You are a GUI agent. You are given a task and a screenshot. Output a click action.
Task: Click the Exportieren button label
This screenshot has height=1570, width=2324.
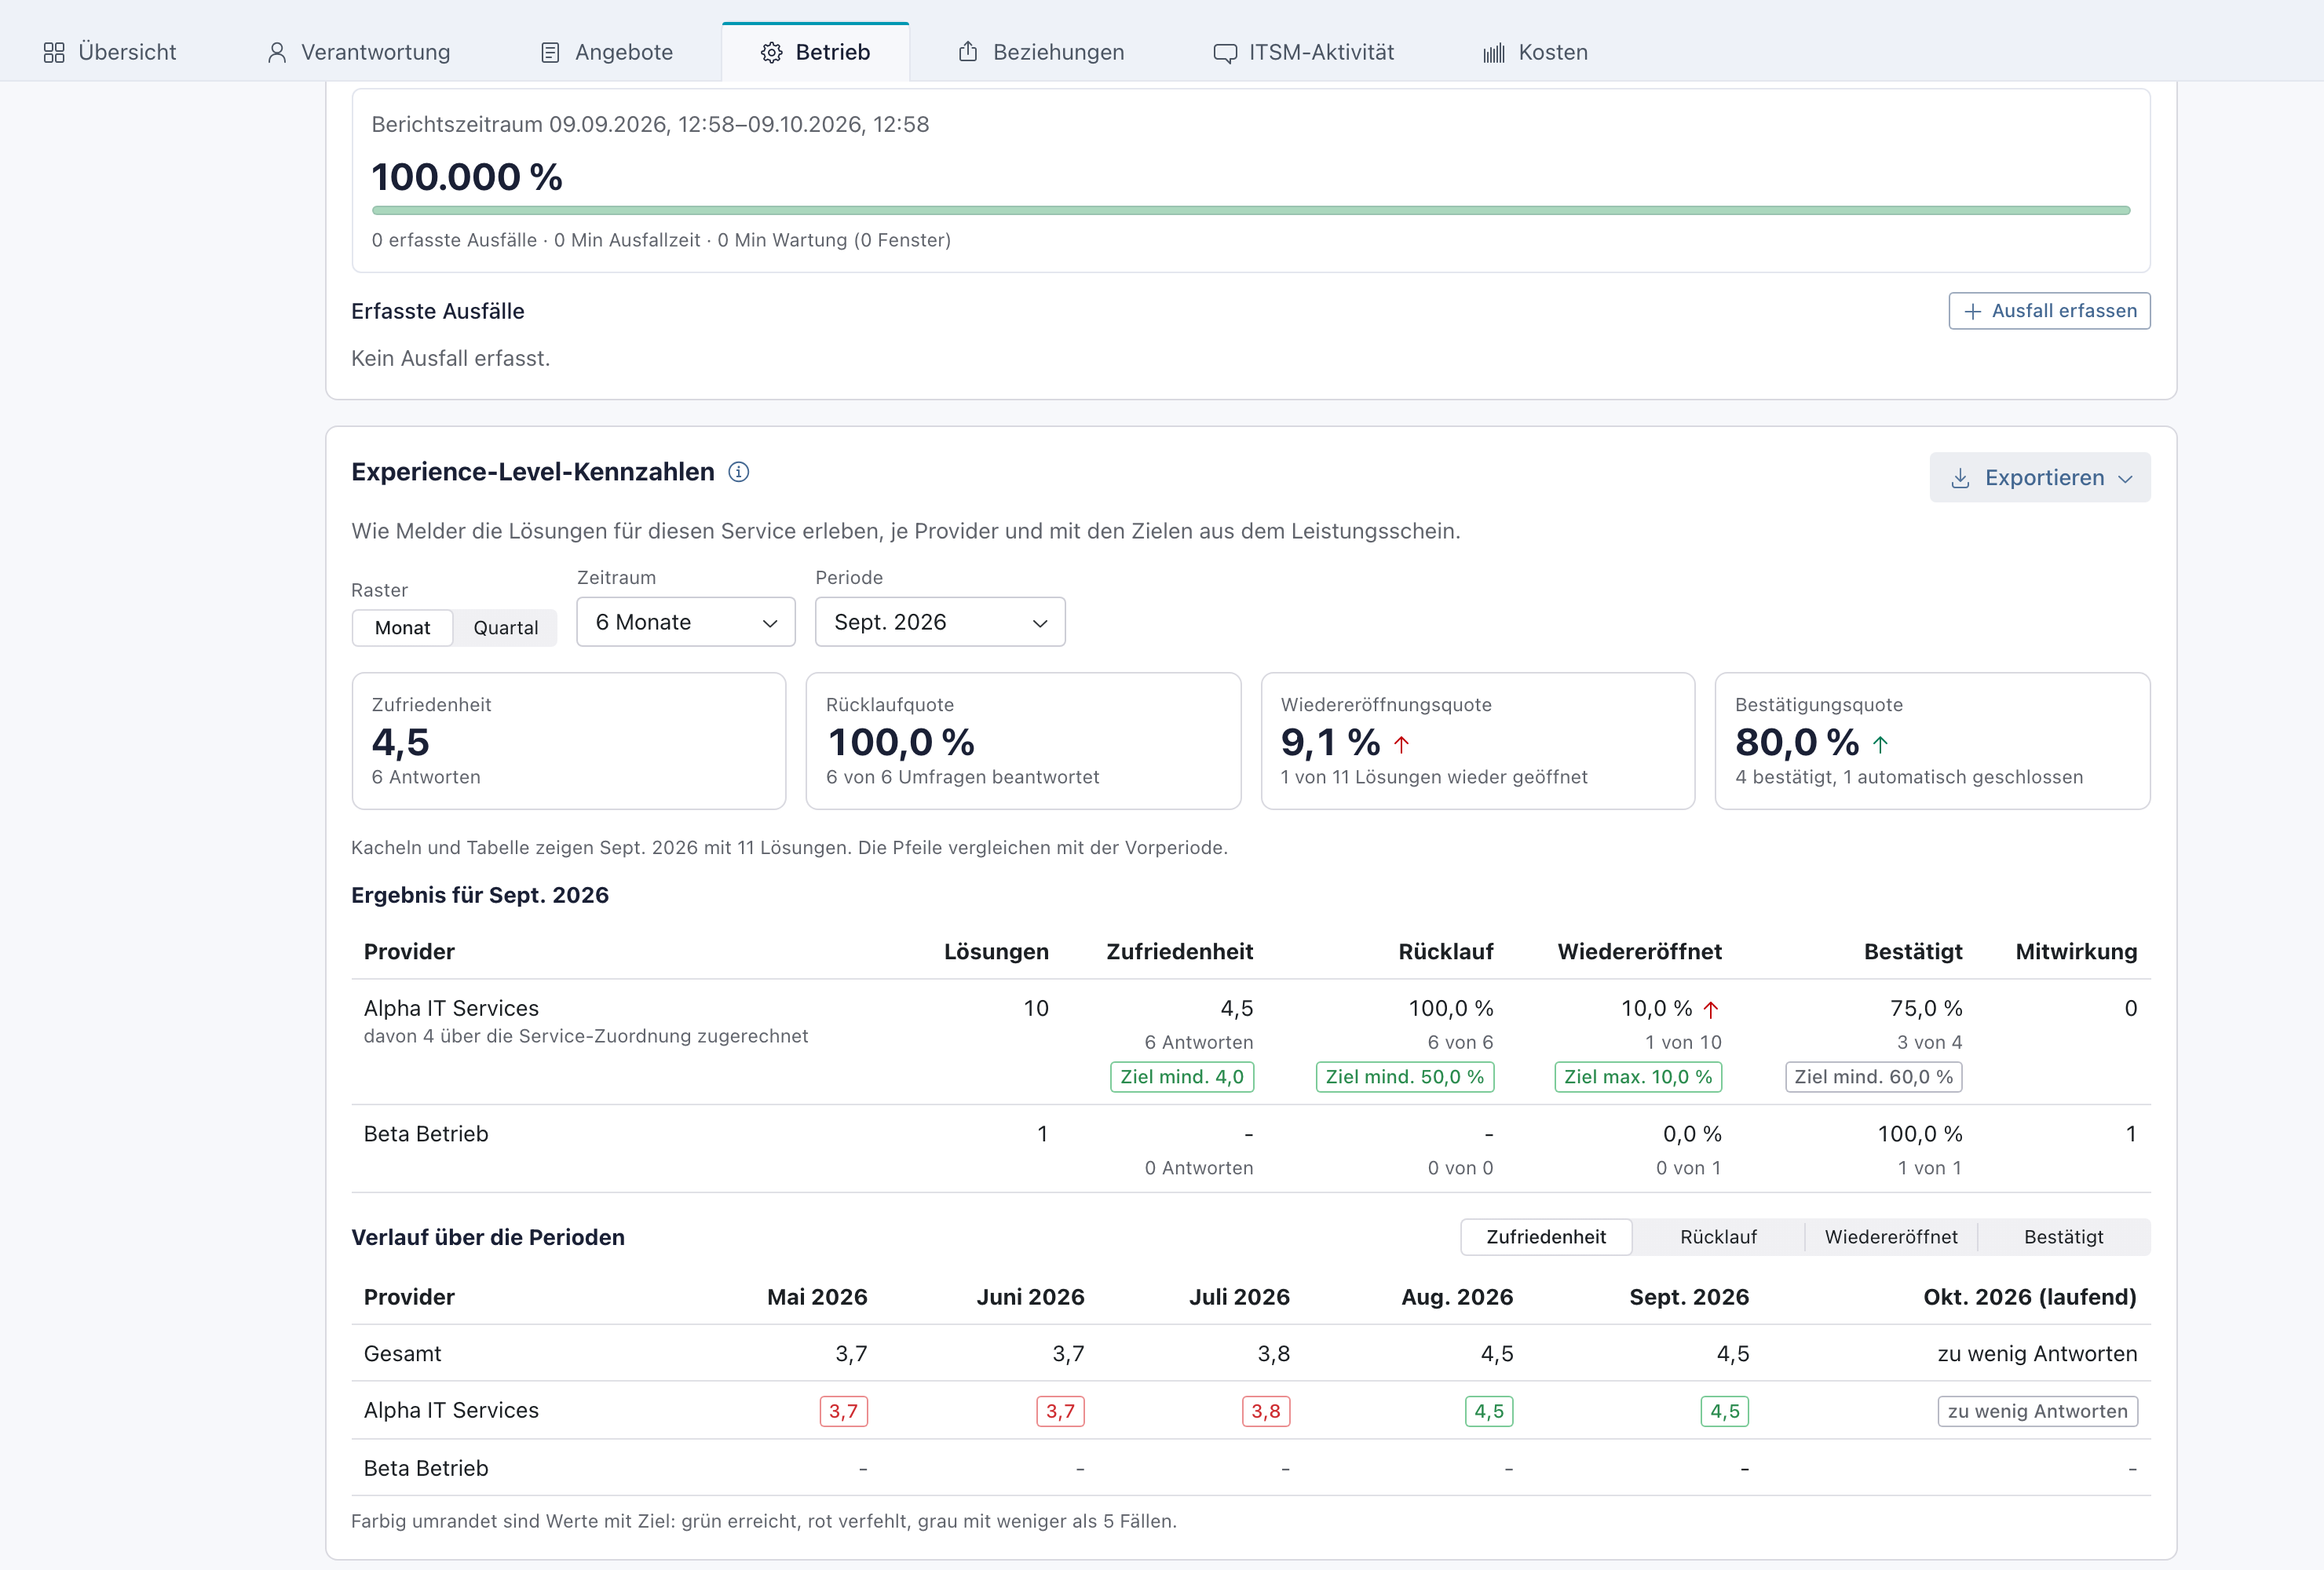(x=2044, y=478)
